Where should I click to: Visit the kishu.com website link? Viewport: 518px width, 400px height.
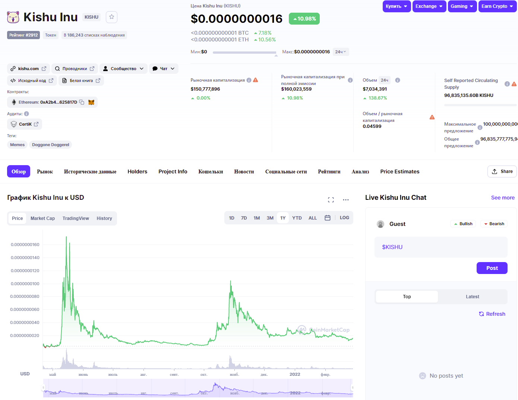pos(28,69)
